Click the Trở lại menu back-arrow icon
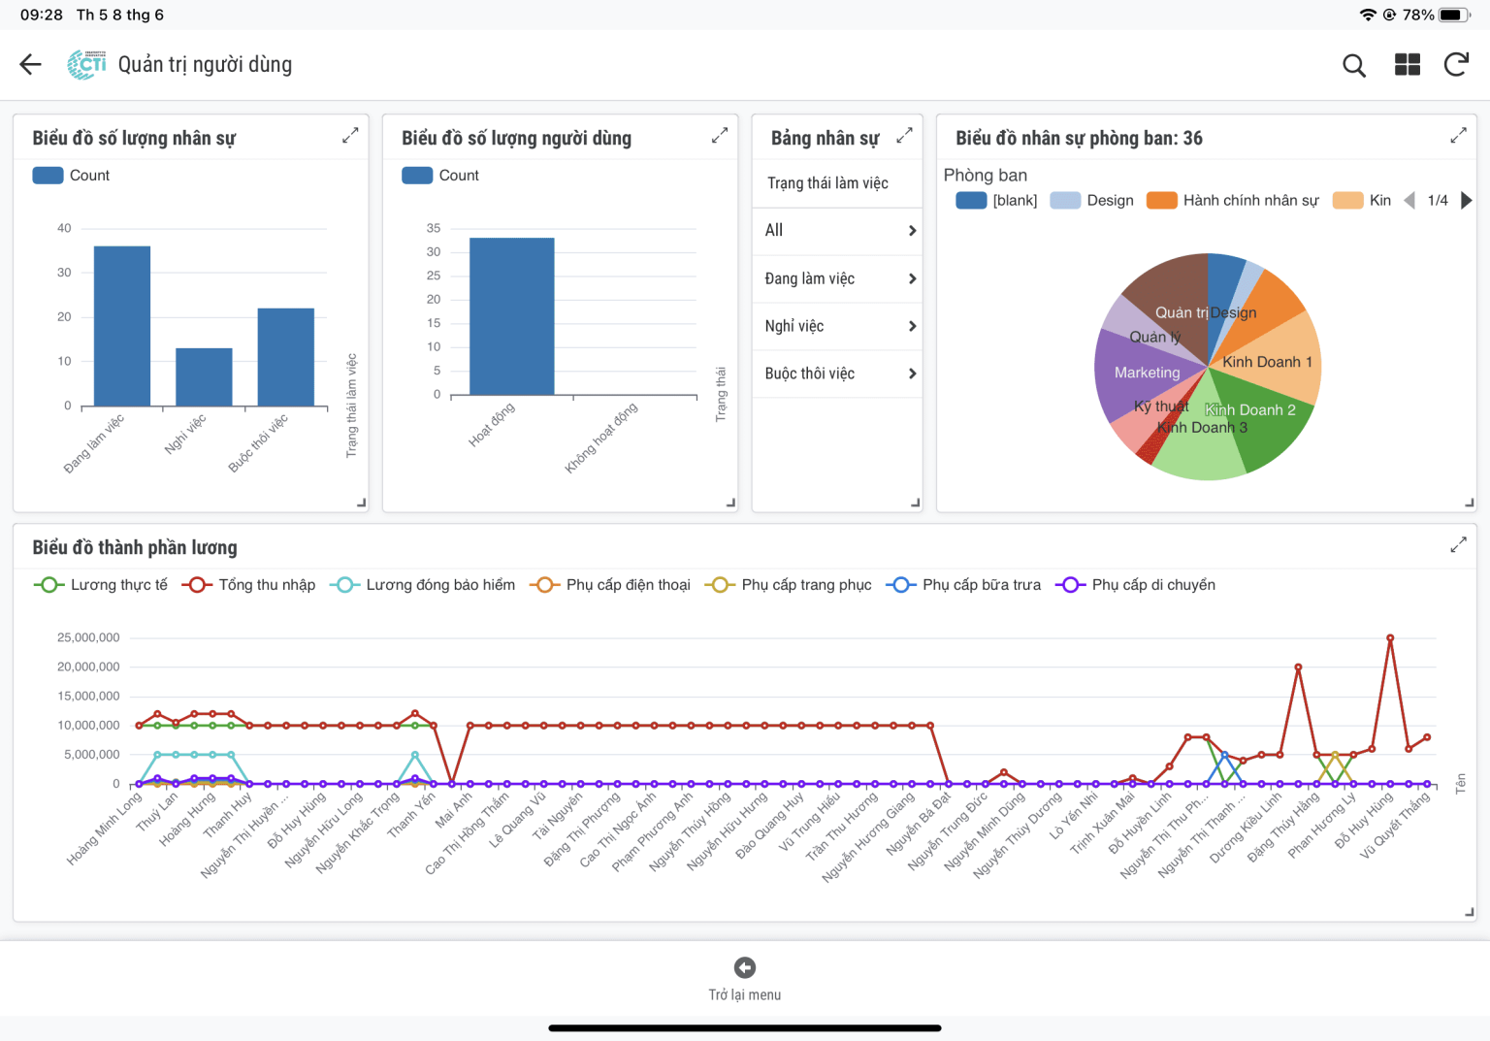Image resolution: width=1490 pixels, height=1041 pixels. click(x=745, y=967)
